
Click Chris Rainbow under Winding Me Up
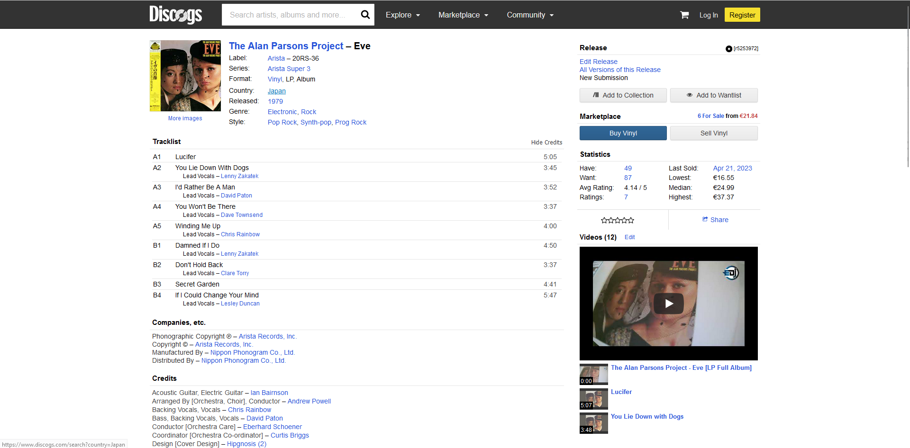point(240,234)
